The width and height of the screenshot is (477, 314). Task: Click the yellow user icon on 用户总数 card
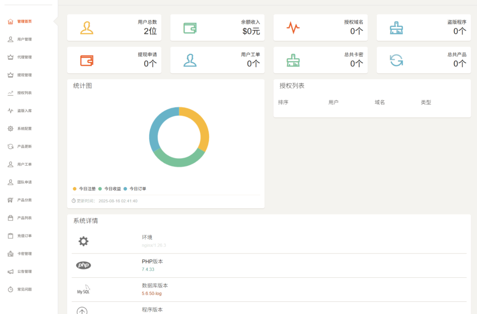[87, 28]
